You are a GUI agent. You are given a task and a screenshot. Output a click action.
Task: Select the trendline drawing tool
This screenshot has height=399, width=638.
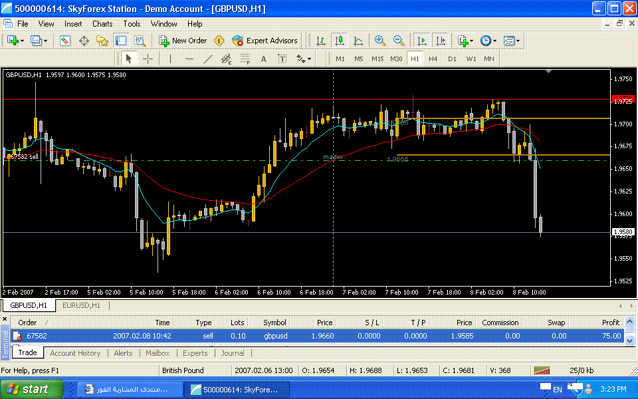click(x=208, y=59)
